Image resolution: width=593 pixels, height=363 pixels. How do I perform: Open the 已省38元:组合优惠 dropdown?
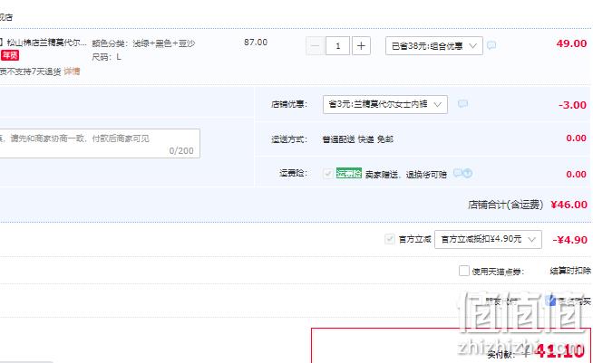coord(434,46)
